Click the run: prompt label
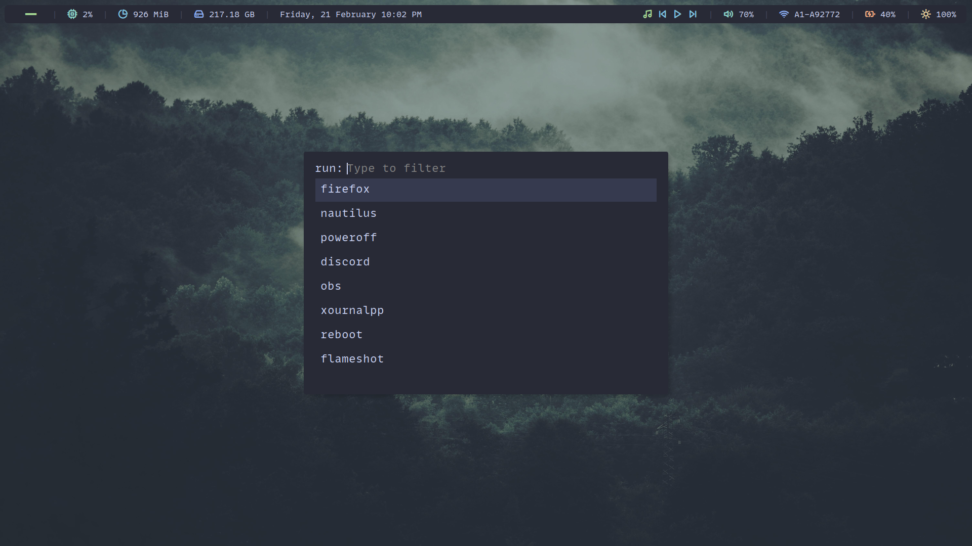The width and height of the screenshot is (972, 546). tap(329, 168)
